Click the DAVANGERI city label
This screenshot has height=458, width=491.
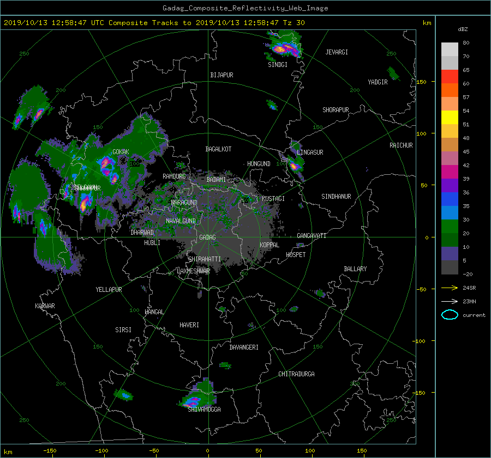[x=244, y=347]
